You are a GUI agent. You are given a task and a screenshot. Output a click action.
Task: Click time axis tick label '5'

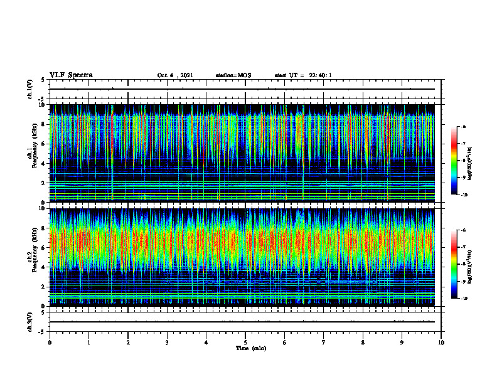(x=245, y=343)
